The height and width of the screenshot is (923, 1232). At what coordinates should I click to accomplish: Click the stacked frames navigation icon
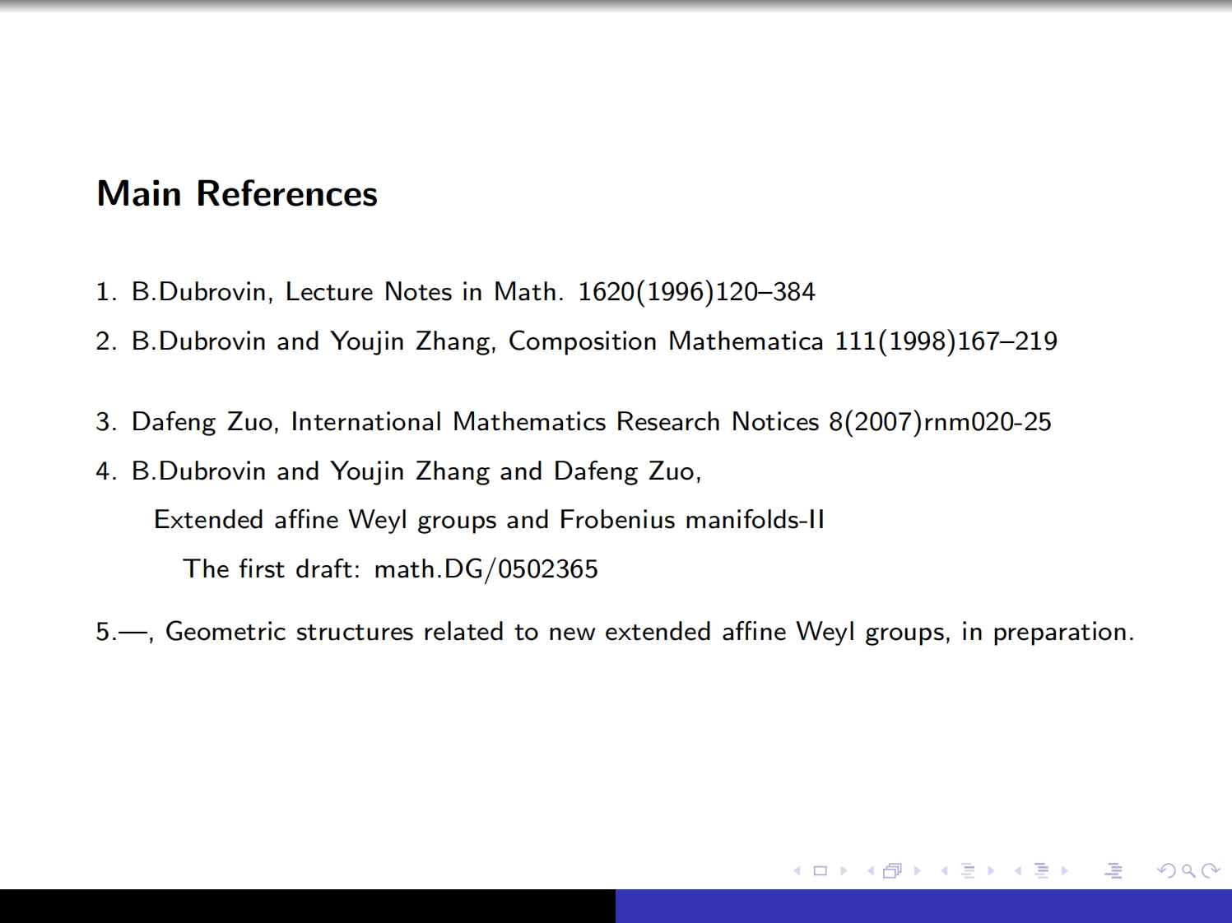tap(892, 870)
